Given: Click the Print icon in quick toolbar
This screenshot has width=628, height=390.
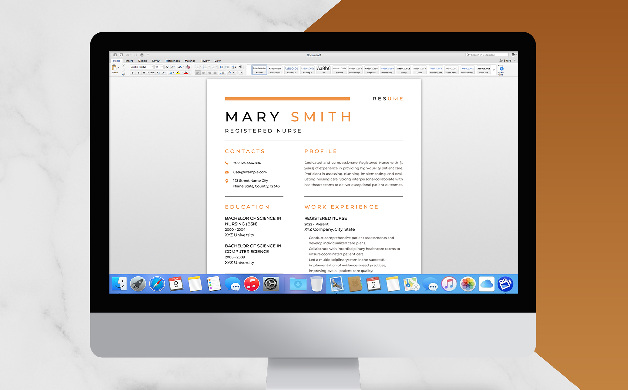Looking at the screenshot, I should (x=142, y=55).
